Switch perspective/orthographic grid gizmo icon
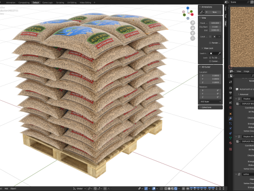Viewport: 254px width, 191px height. [x=193, y=38]
